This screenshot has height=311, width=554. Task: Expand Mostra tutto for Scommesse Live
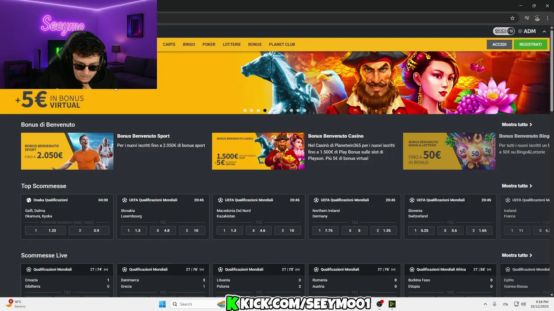click(x=517, y=255)
